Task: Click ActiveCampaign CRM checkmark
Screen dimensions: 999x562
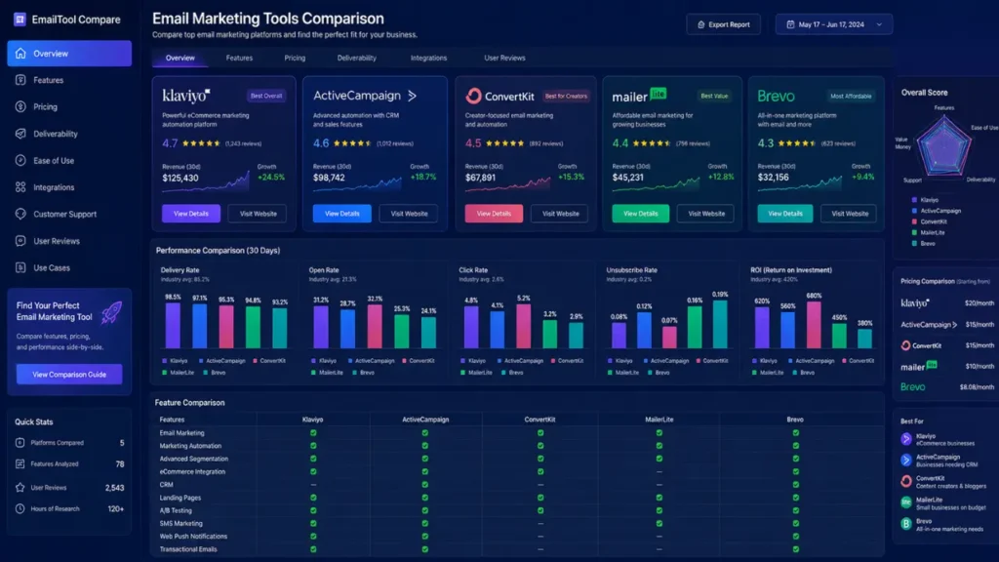Action: point(425,484)
